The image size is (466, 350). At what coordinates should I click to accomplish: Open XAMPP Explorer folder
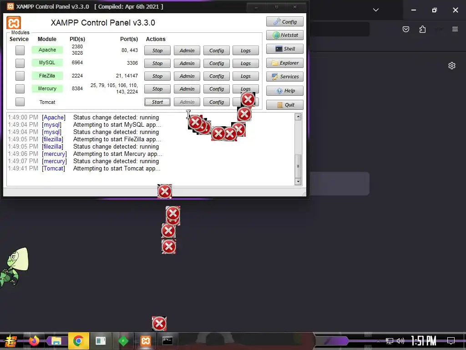[x=285, y=63]
